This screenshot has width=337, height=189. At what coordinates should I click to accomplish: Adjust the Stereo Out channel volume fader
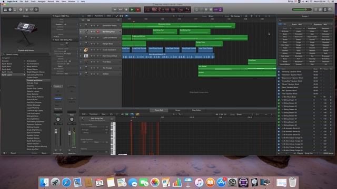pos(70,133)
